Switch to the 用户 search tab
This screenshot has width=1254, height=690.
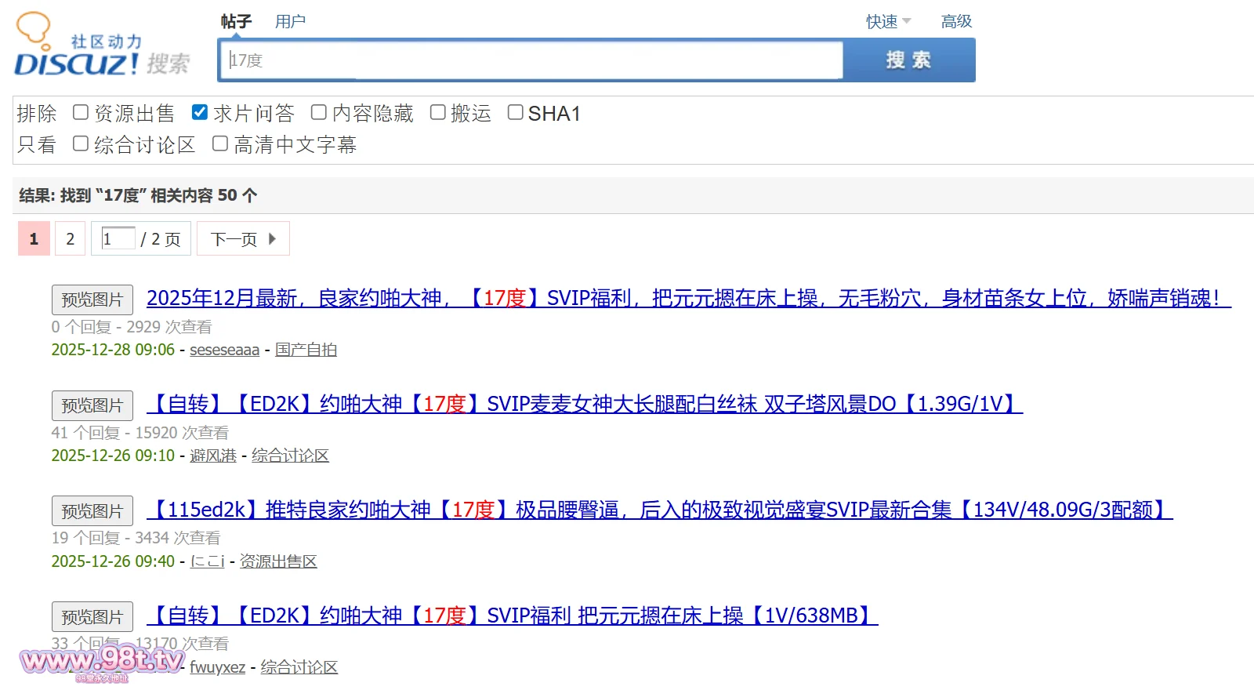(x=290, y=22)
